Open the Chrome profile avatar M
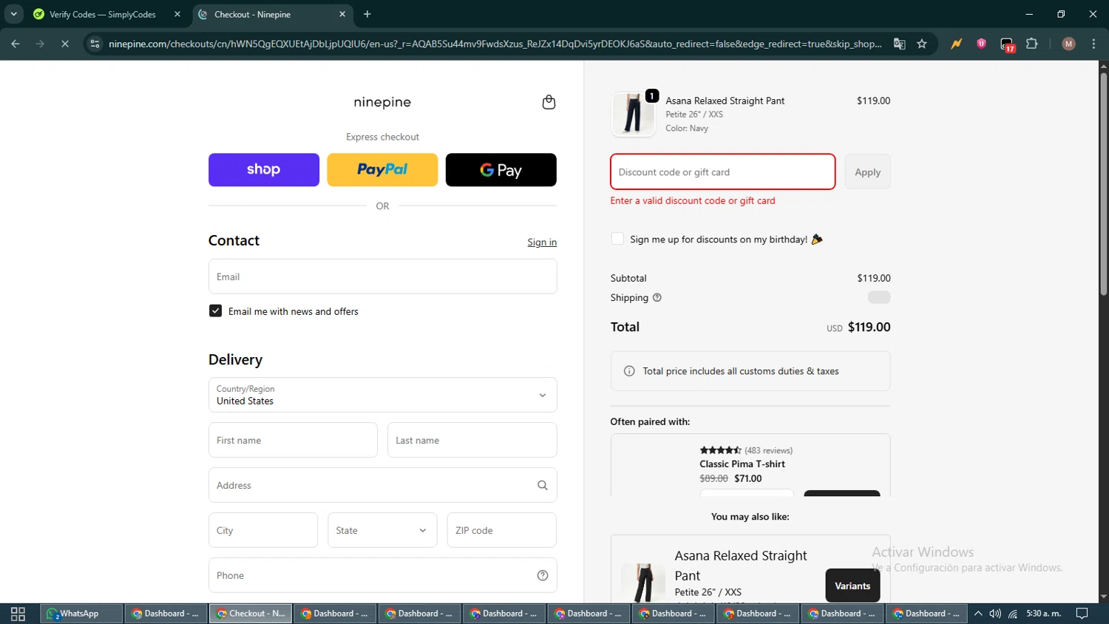This screenshot has width=1109, height=624. click(x=1068, y=44)
